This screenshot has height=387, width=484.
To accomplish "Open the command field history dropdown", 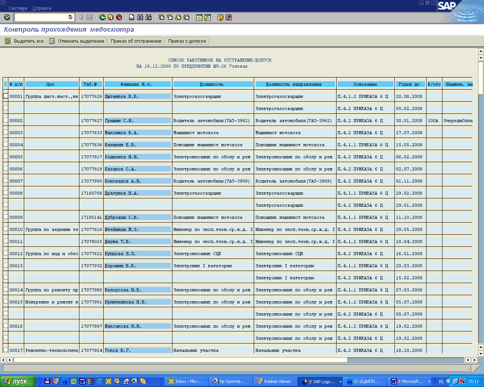I will (x=70, y=17).
